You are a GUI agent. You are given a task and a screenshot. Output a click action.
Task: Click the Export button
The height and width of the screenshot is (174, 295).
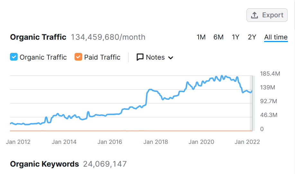coord(267,15)
